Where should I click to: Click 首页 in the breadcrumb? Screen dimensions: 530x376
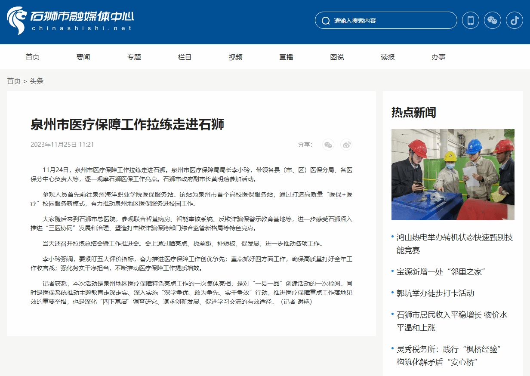(x=14, y=81)
